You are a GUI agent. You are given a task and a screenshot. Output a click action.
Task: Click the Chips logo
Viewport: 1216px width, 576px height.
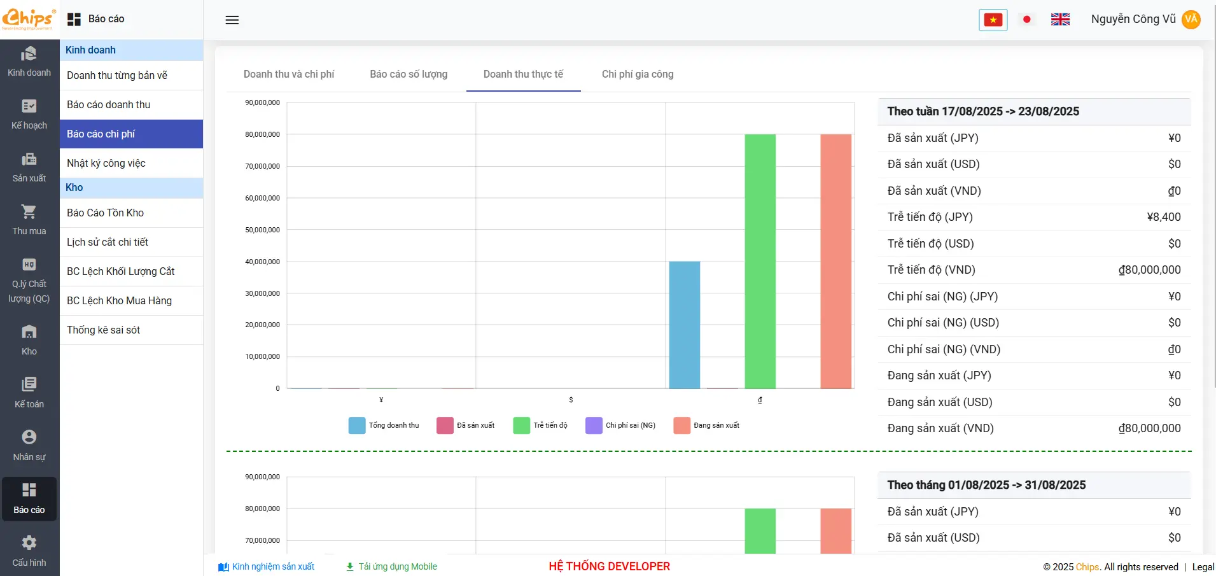(29, 19)
